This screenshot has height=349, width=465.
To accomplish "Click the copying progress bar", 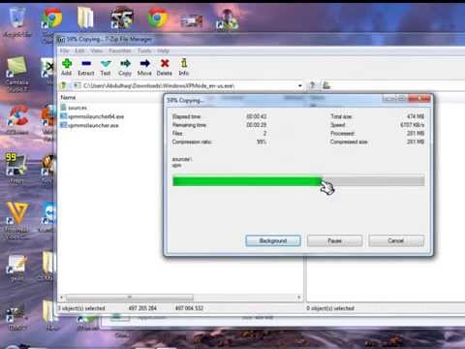I will pyautogui.click(x=298, y=181).
